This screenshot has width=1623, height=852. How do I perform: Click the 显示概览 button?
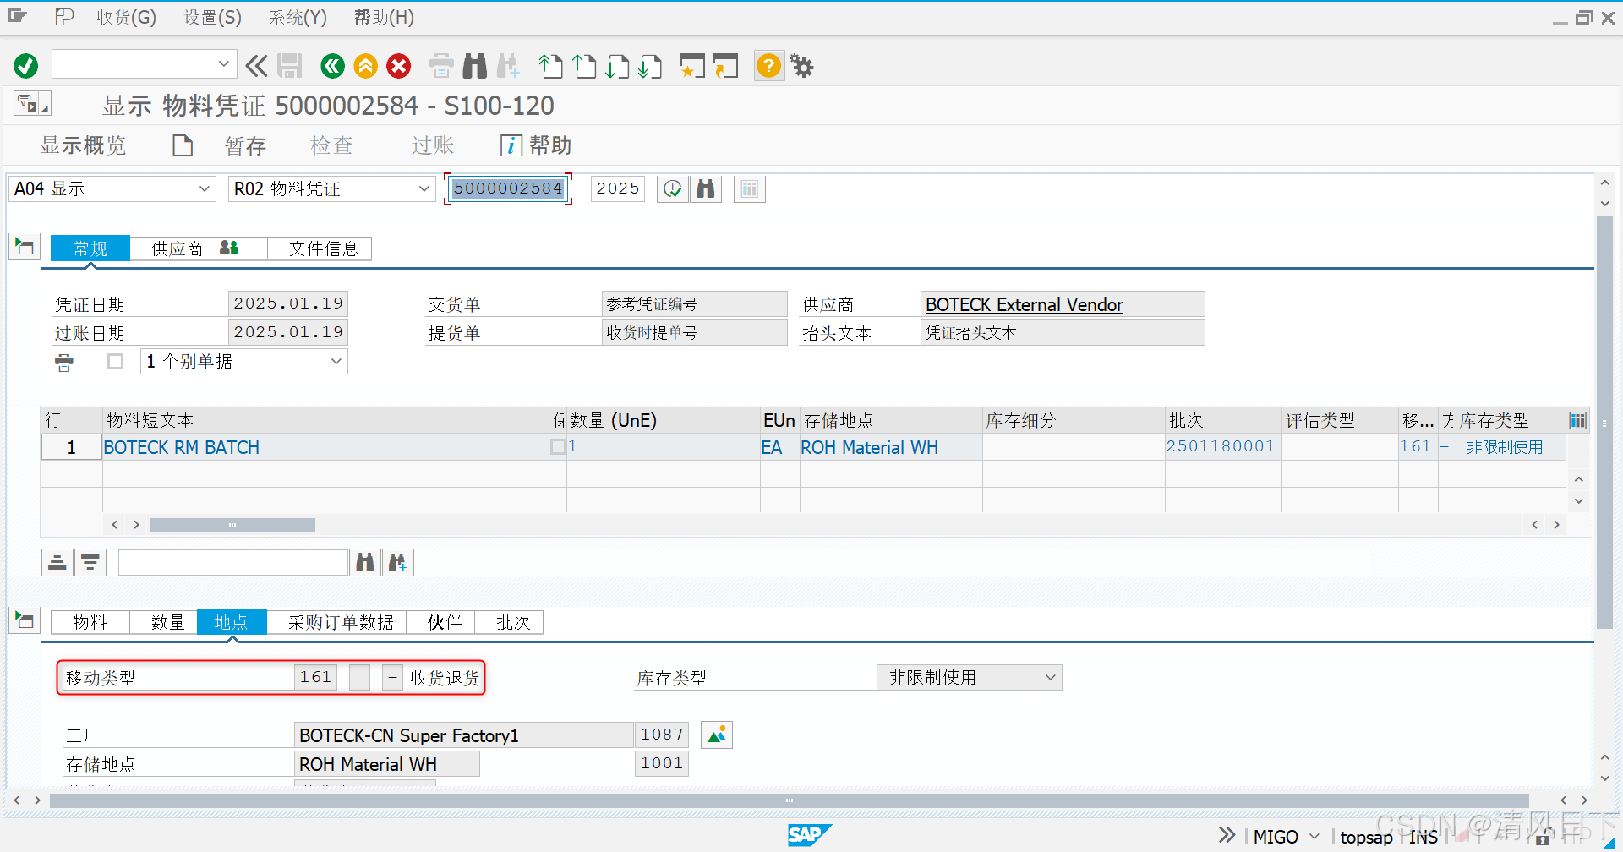click(x=84, y=145)
